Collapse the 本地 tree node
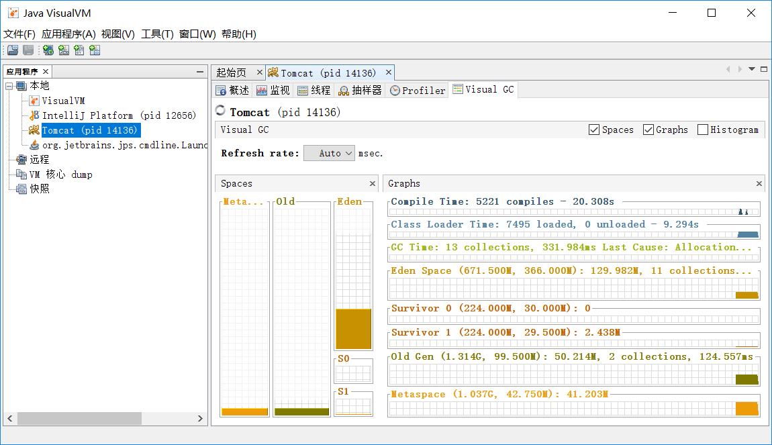Viewport: 772px width, 445px height. pos(9,86)
